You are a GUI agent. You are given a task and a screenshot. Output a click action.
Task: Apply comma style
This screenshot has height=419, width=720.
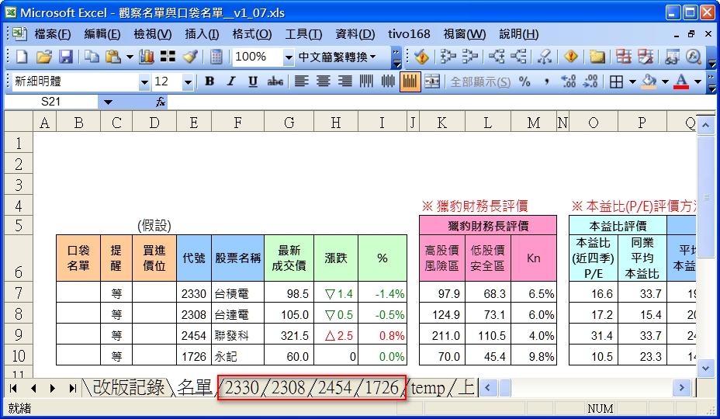(546, 81)
